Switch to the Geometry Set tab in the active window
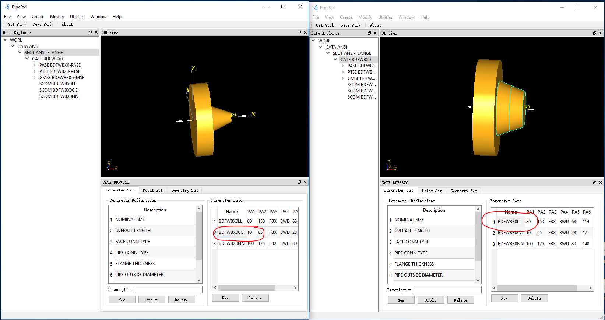 [184, 190]
